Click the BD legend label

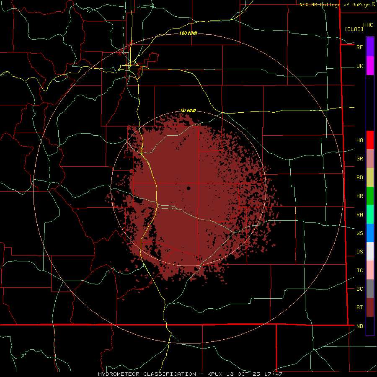pos(359,178)
